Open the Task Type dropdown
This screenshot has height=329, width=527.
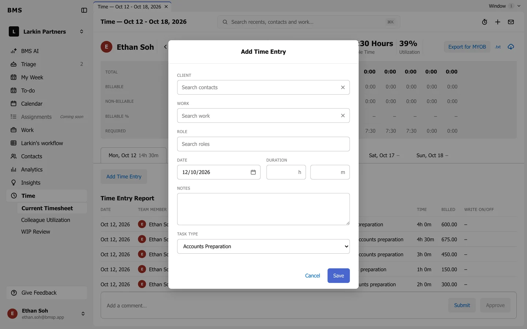(x=263, y=246)
